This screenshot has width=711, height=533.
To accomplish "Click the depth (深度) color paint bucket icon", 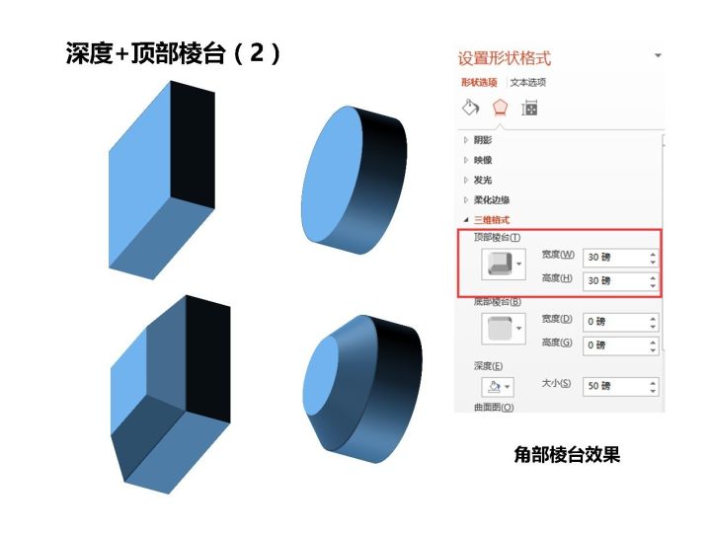I will 494,387.
